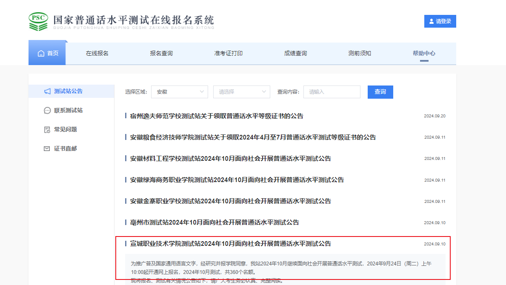Open the 宣城职业技术学院测试站 October test announcement
The image size is (506, 285).
point(230,244)
